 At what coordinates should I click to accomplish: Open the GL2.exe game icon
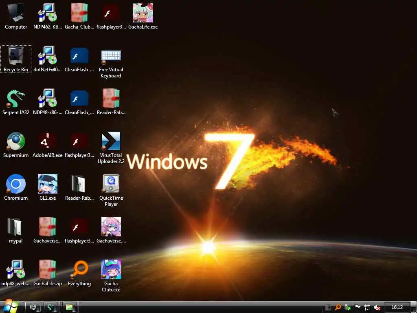click(x=48, y=187)
